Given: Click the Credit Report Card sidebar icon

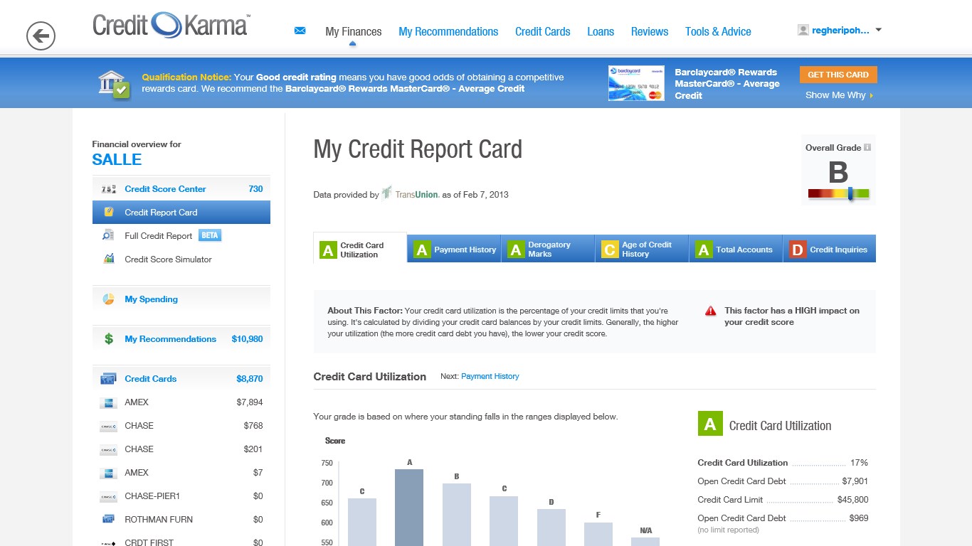Looking at the screenshot, I should click(x=109, y=212).
